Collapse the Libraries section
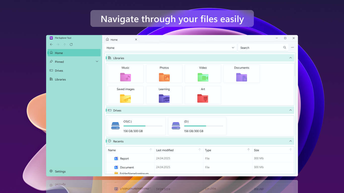The width and height of the screenshot is (344, 193). pos(290,58)
